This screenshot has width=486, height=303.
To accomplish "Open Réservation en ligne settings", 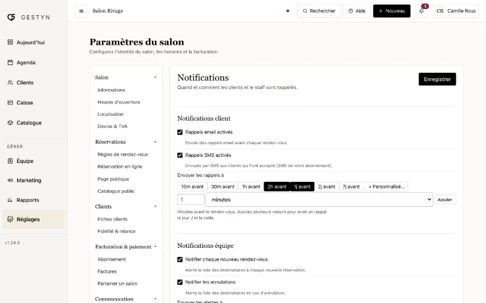I will [120, 167].
